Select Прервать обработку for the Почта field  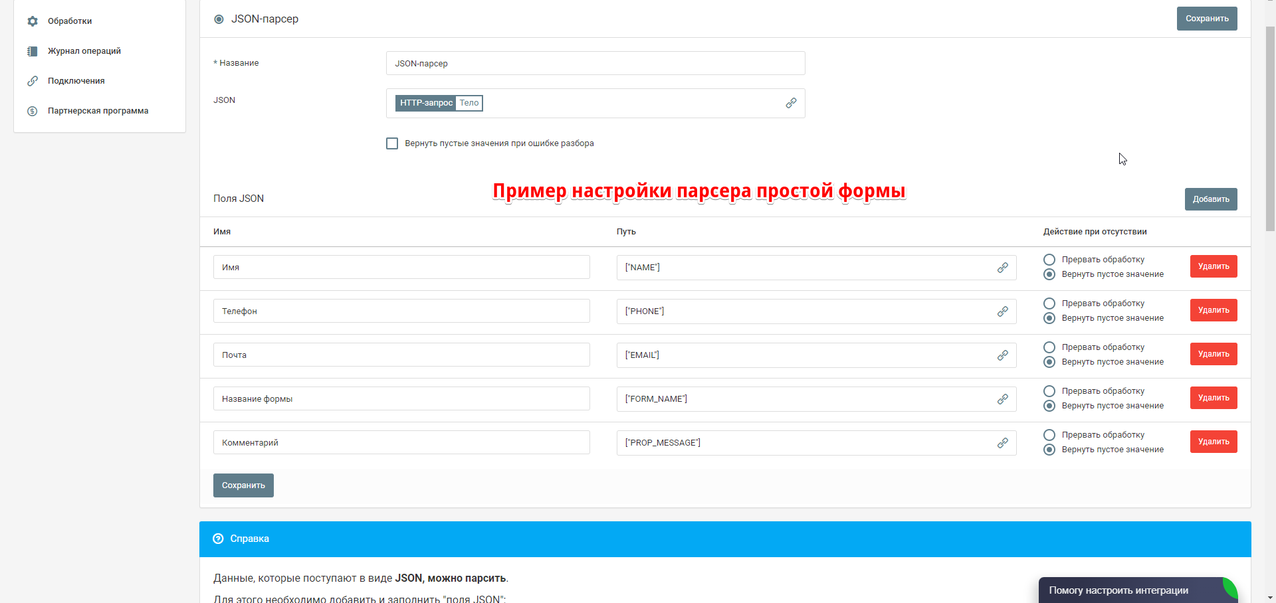(x=1049, y=347)
